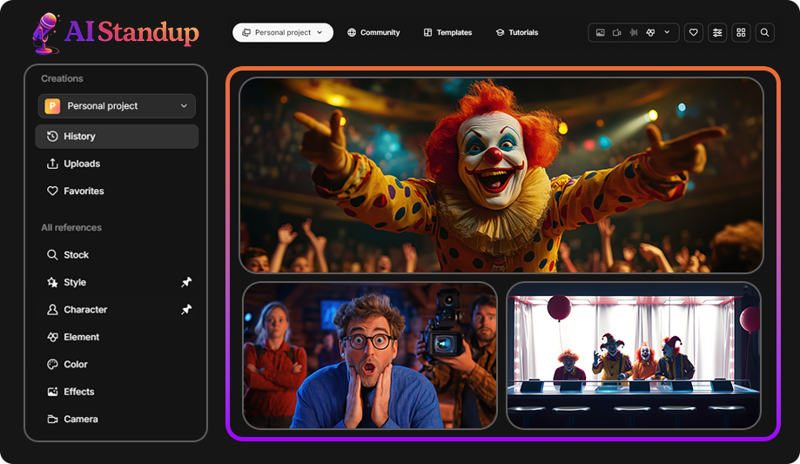Click the video media type icon

click(x=617, y=32)
